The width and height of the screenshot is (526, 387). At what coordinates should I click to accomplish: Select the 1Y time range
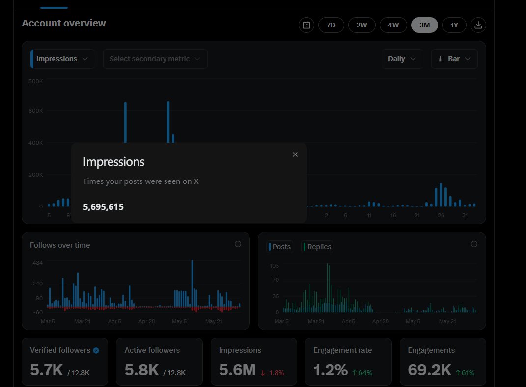(x=454, y=25)
